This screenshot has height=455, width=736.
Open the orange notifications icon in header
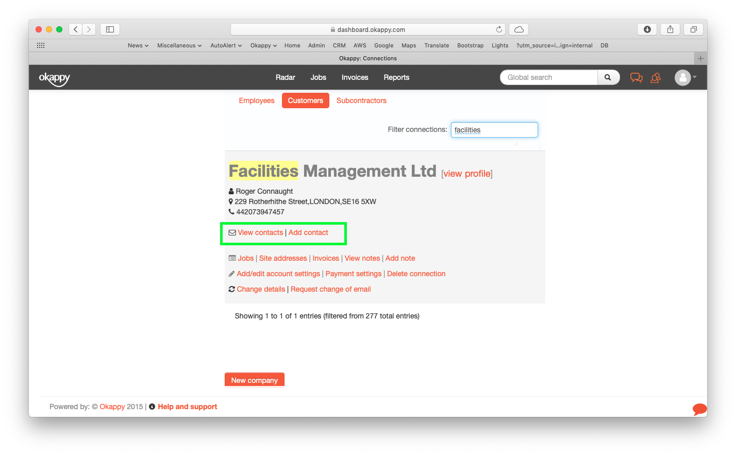[x=656, y=78]
